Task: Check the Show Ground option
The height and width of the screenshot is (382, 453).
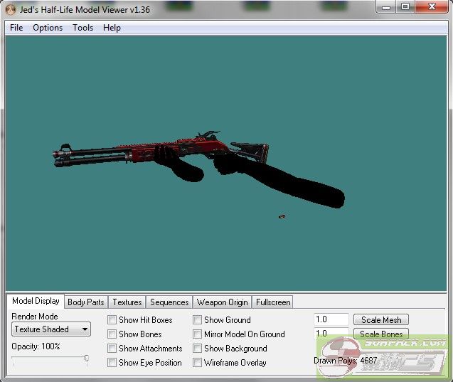Action: point(198,320)
